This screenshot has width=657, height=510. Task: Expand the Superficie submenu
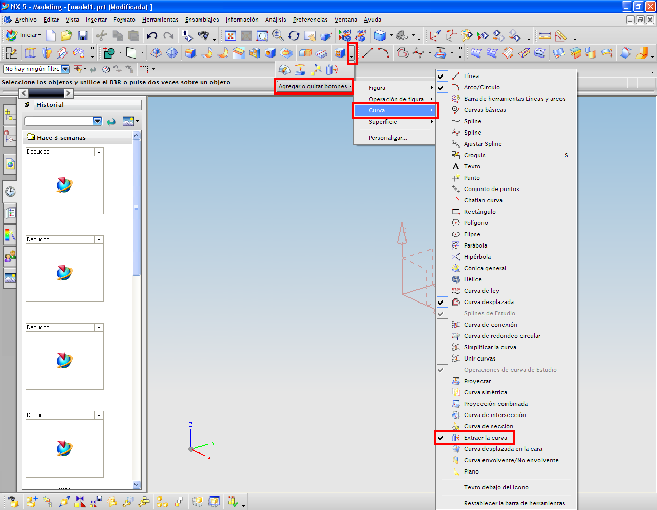click(x=395, y=122)
